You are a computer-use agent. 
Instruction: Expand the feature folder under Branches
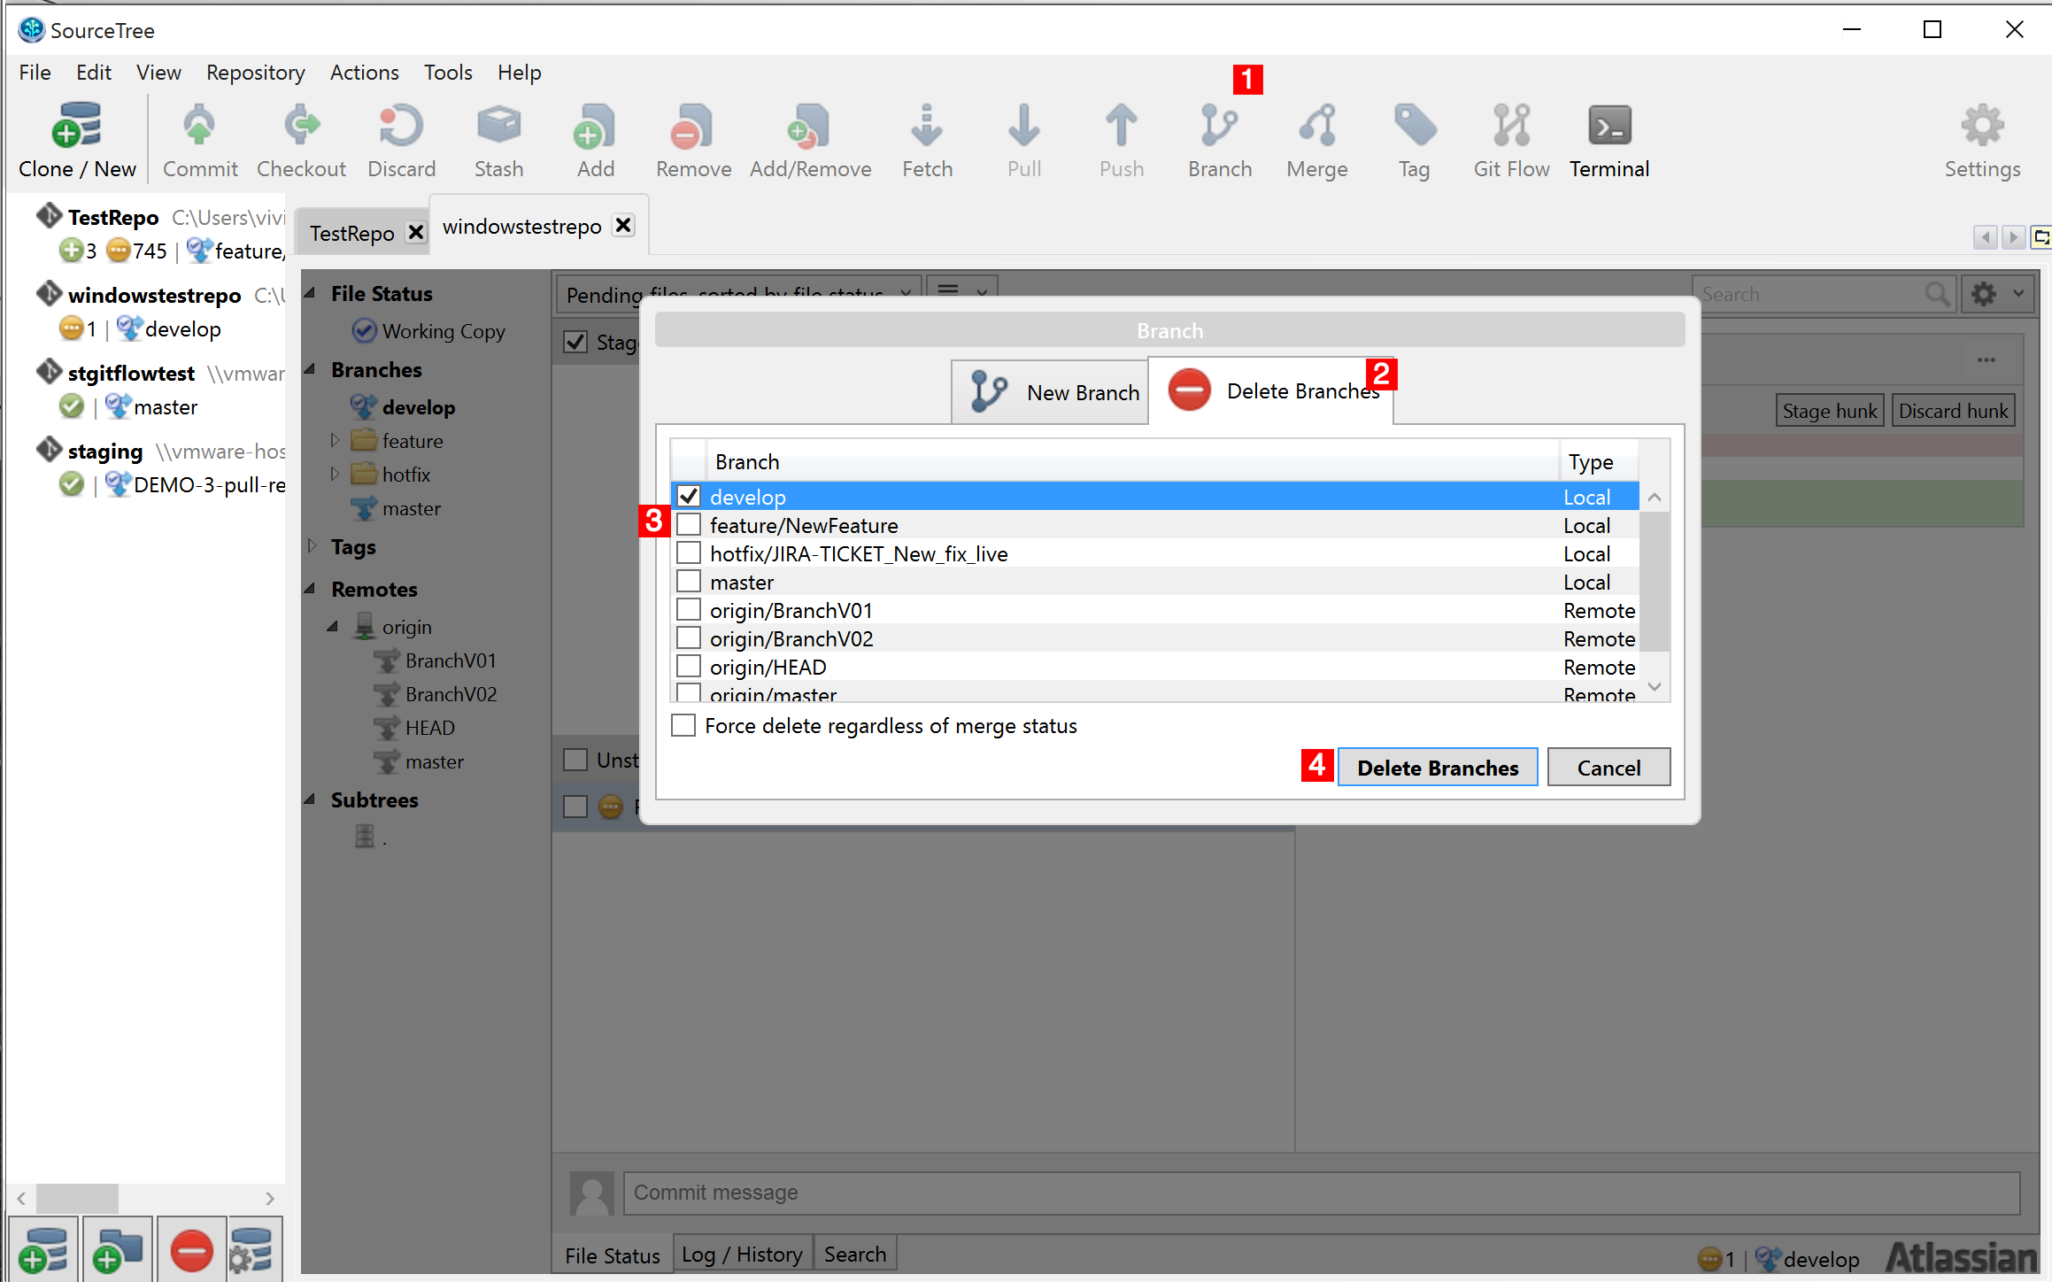335,440
